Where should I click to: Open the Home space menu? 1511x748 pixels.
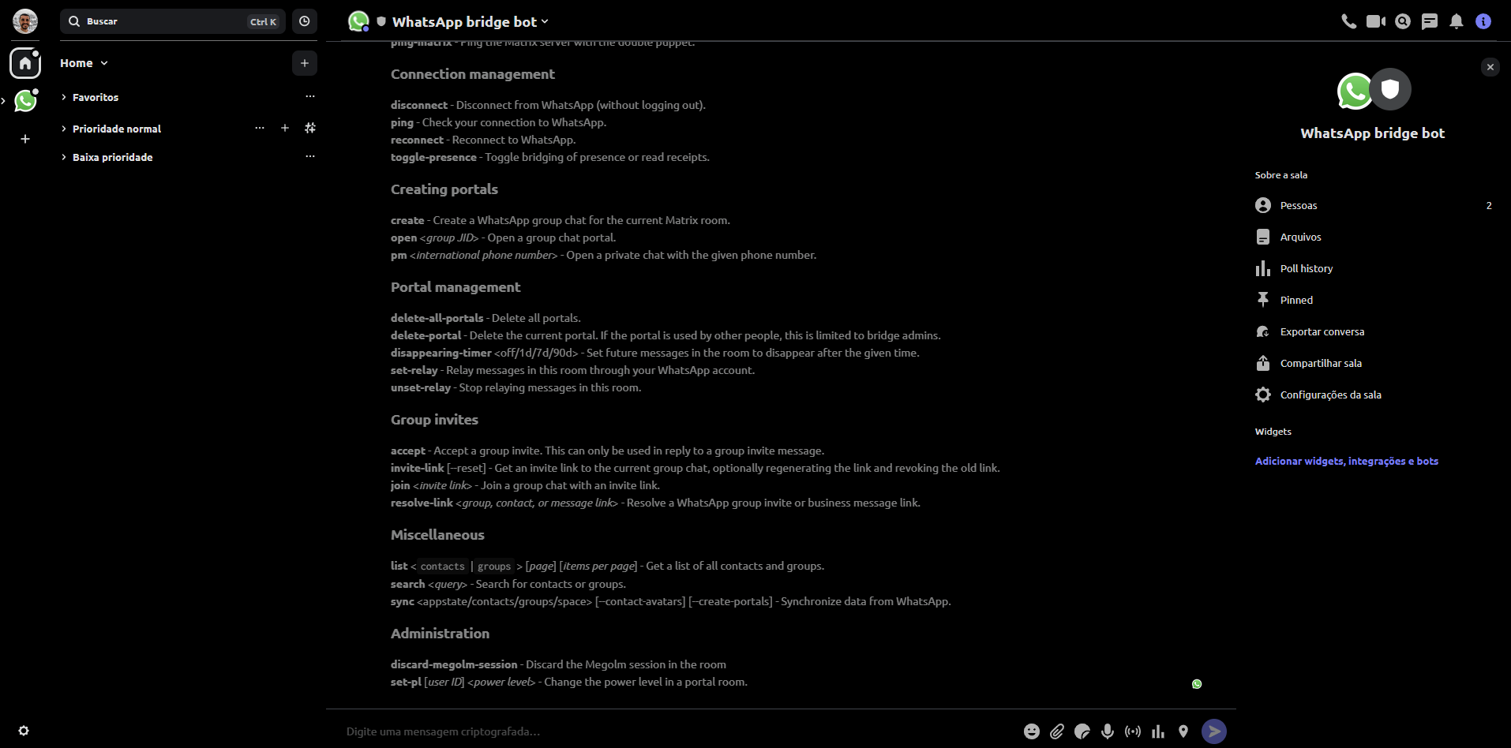(84, 63)
